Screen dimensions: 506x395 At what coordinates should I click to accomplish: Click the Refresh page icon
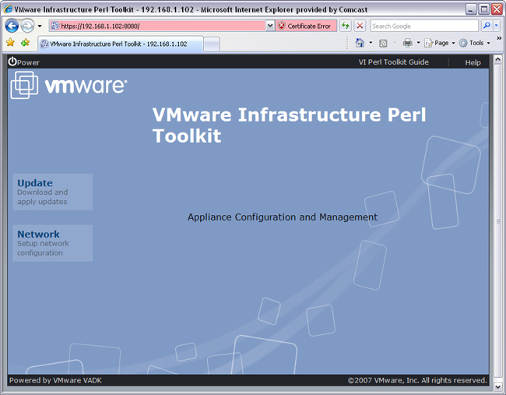(346, 26)
